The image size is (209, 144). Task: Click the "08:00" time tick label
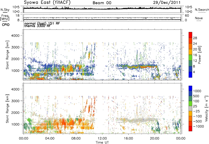(x=76, y=139)
